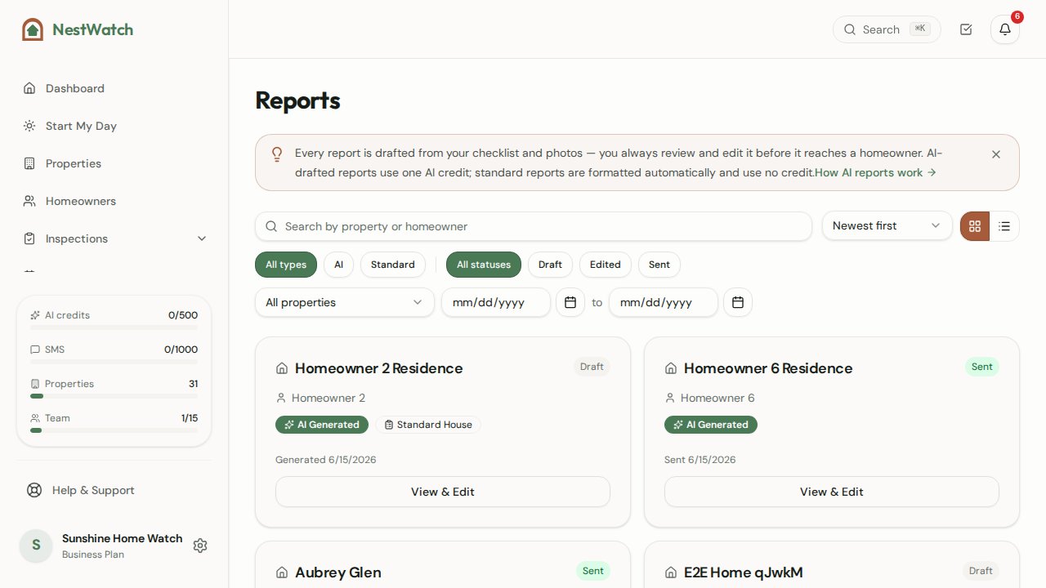This screenshot has width=1046, height=588.
Task: Open the end date calendar picker
Action: point(738,302)
